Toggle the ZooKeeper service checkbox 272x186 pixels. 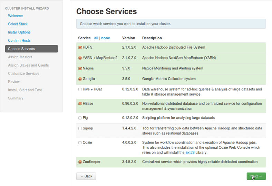pos(80,162)
